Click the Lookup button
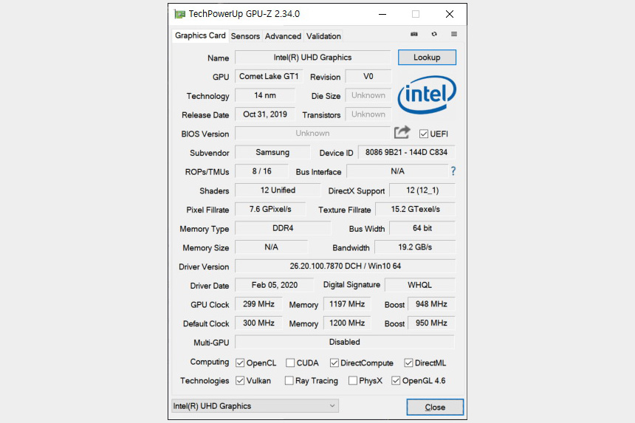 pyautogui.click(x=427, y=58)
